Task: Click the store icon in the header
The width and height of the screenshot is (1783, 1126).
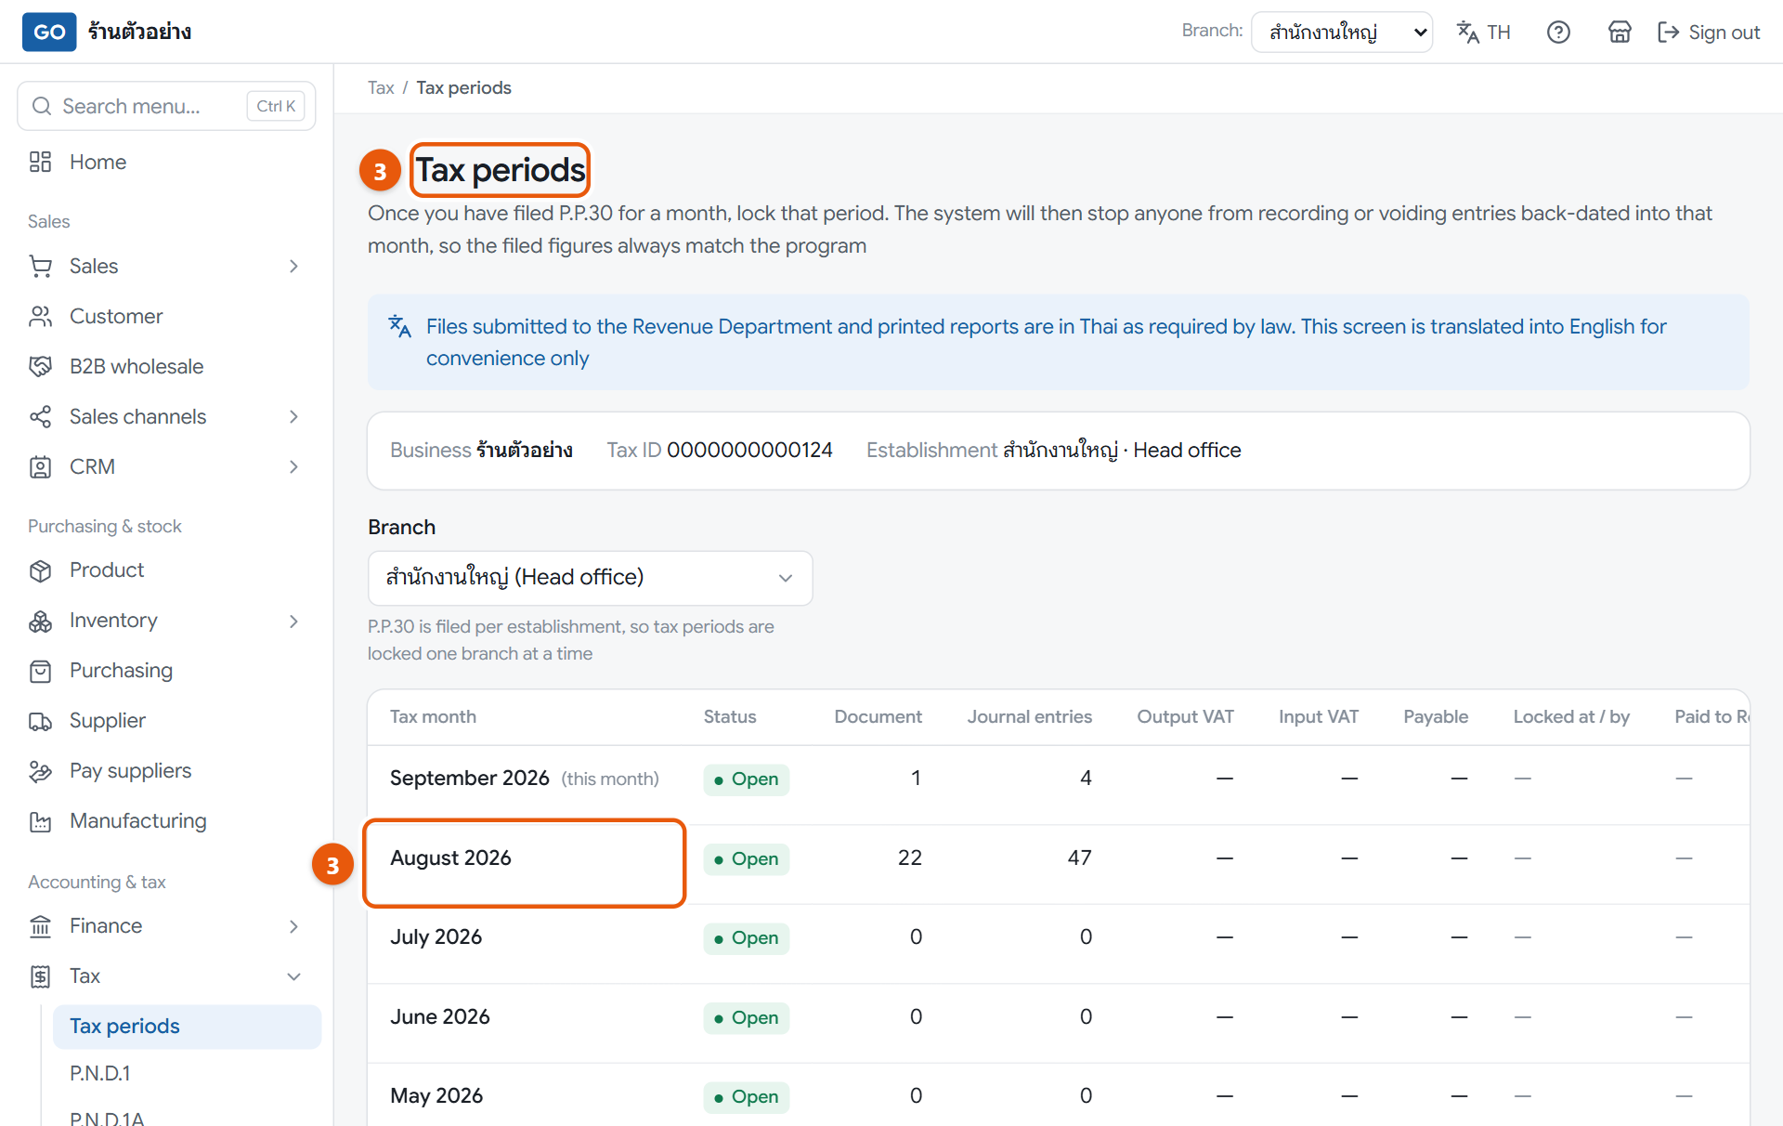Action: click(x=1620, y=33)
